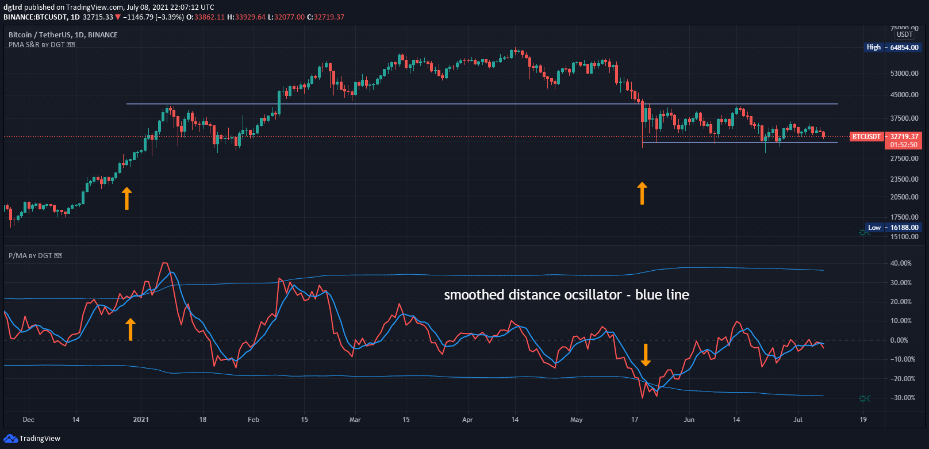Viewport: 929px width, 449px height.
Task: Click the -20.00% oscillator axis label
Action: pos(903,379)
